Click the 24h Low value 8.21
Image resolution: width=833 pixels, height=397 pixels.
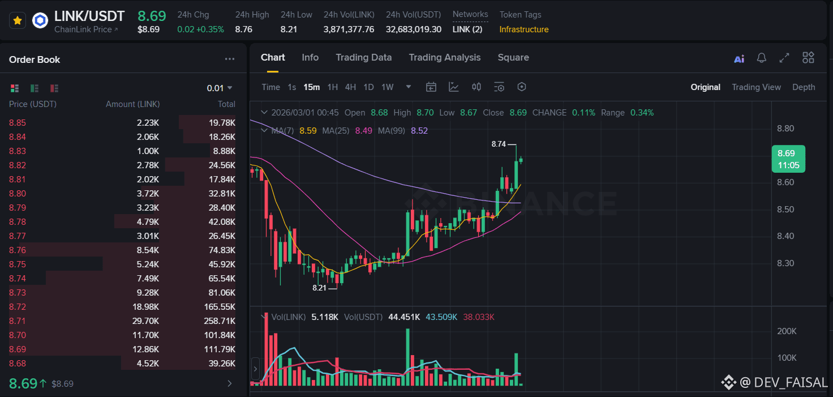[x=289, y=29]
